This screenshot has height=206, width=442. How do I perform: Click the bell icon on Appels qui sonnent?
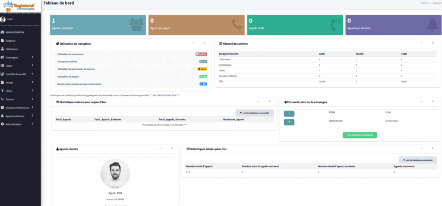click(x=433, y=25)
